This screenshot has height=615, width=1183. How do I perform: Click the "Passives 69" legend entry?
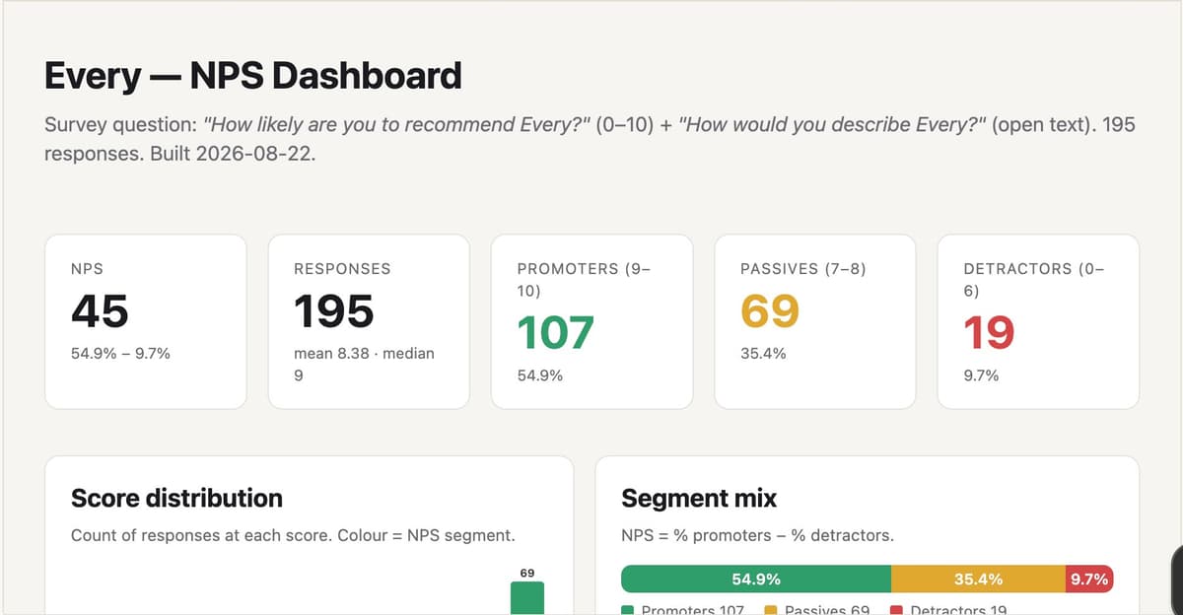(817, 610)
